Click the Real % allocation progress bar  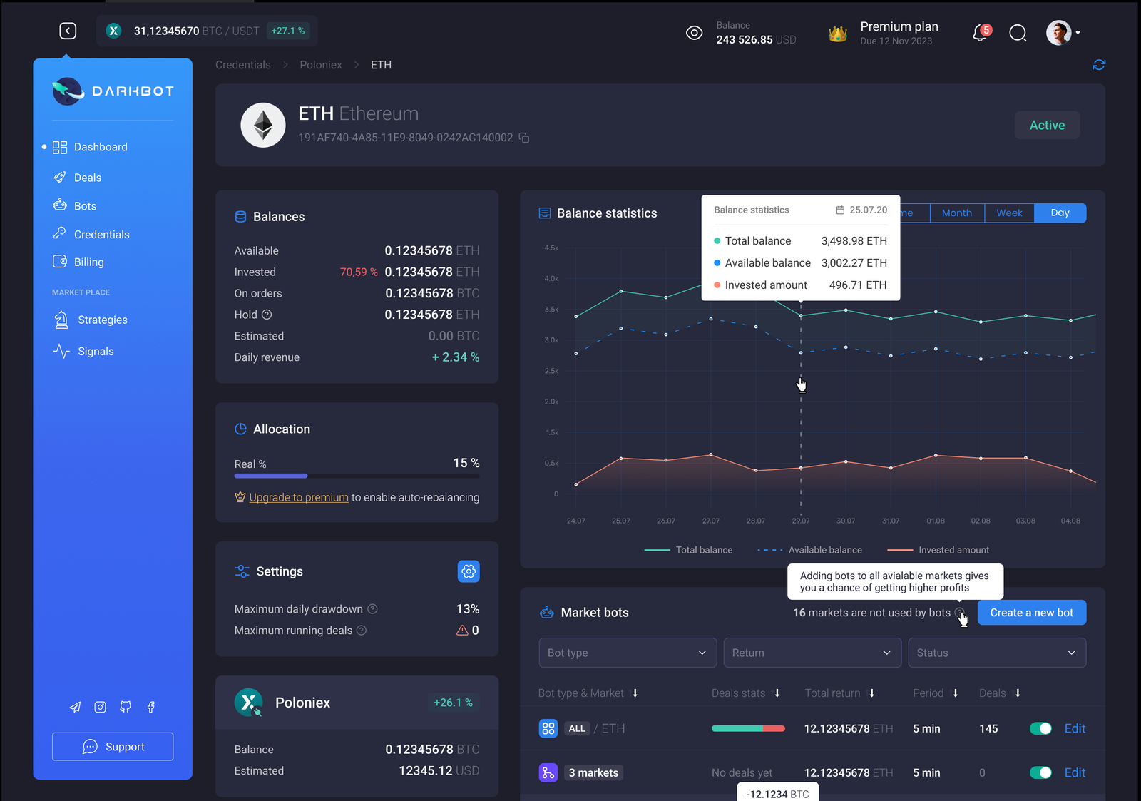tap(357, 476)
